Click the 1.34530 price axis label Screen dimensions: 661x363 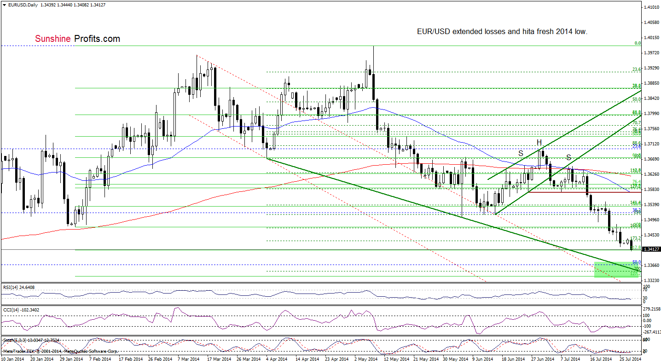652,235
